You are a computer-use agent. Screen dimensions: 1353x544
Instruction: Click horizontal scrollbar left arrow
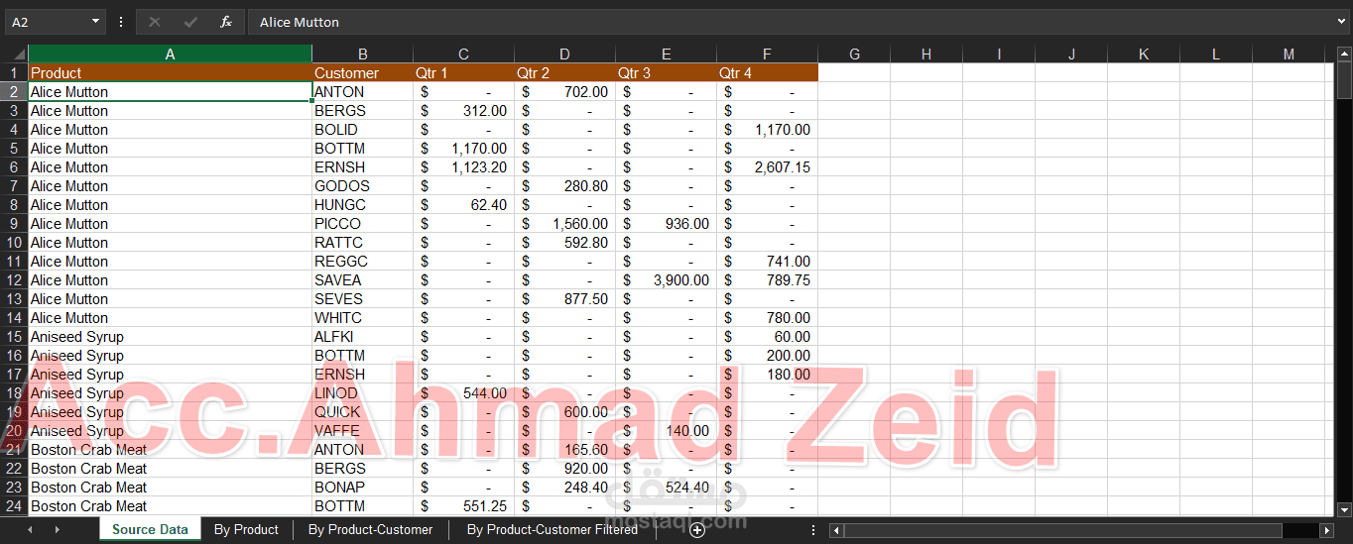coord(836,530)
